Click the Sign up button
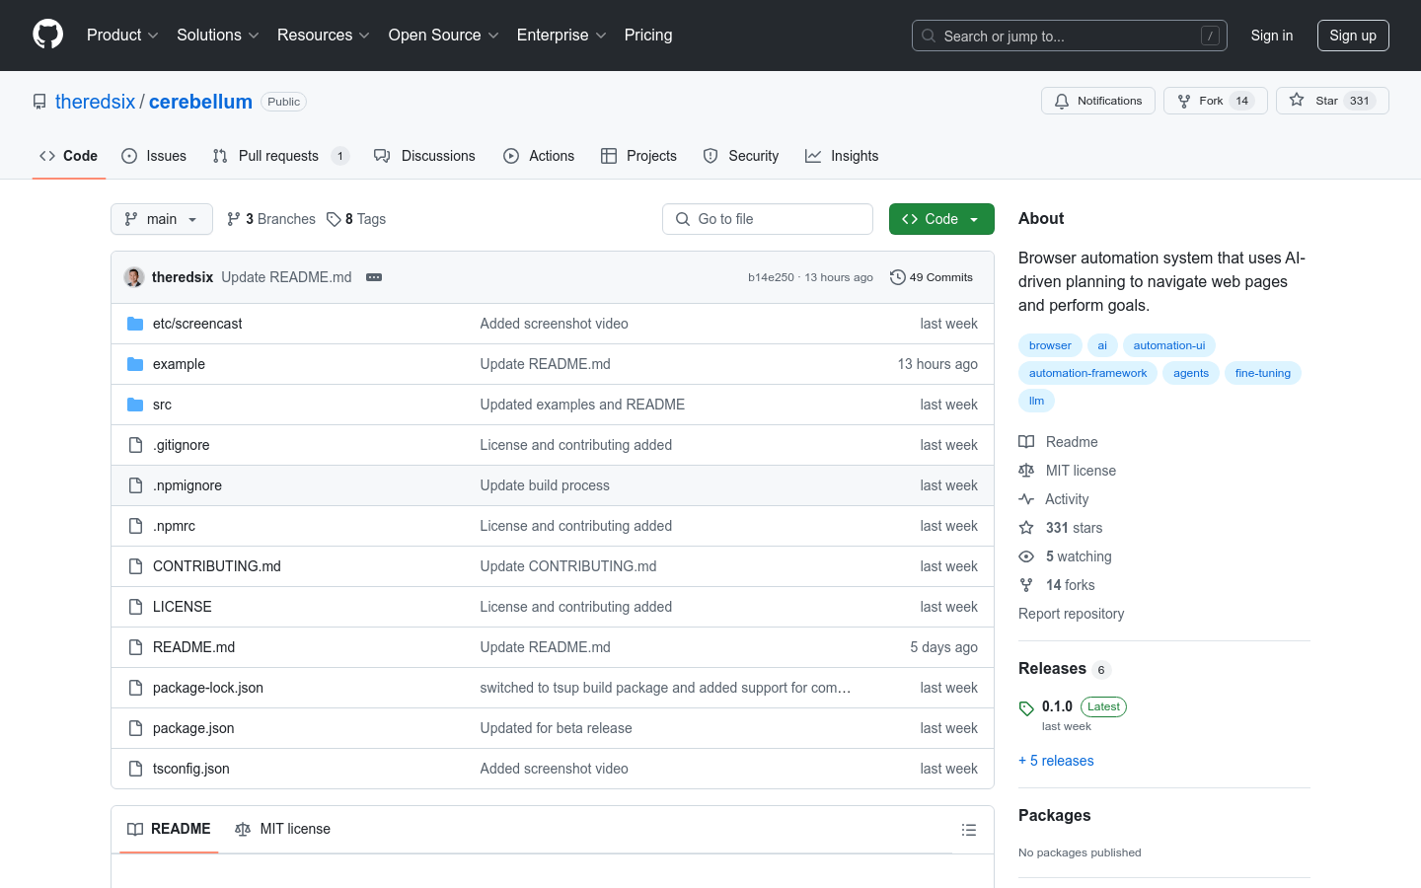Viewport: 1421px width, 888px height. coord(1353,36)
